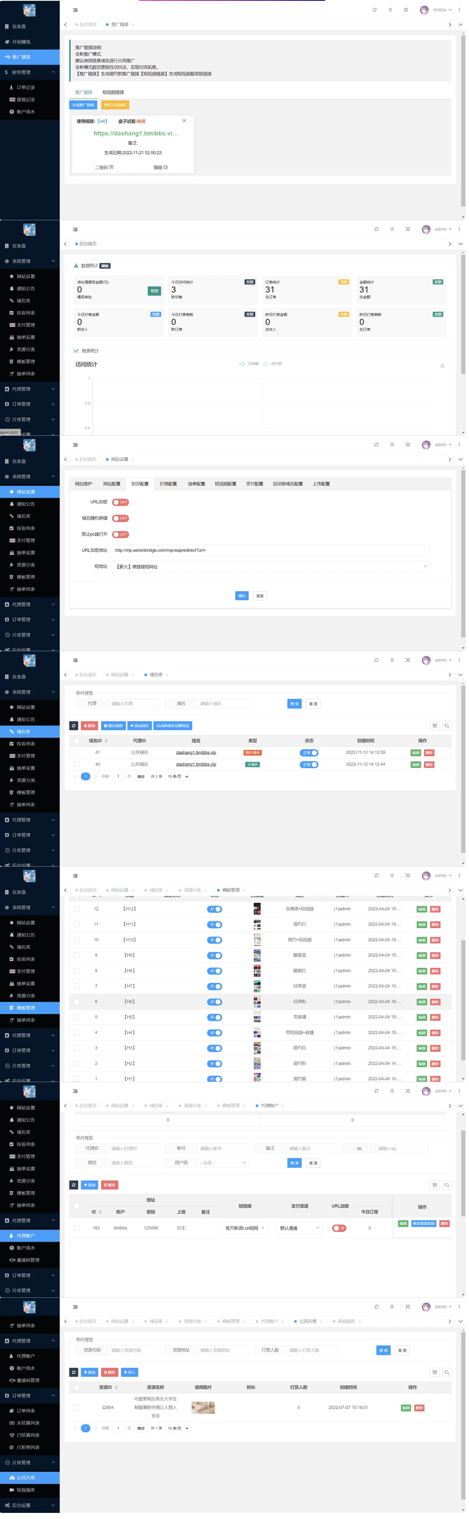The image size is (469, 1519).
Task: Open 未结算列表 in the sidebar
Action: coord(29,1423)
